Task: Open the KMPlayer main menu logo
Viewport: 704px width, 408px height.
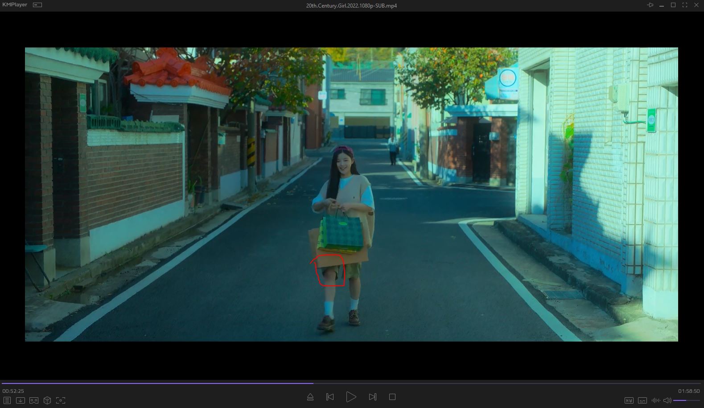Action: pyautogui.click(x=15, y=5)
